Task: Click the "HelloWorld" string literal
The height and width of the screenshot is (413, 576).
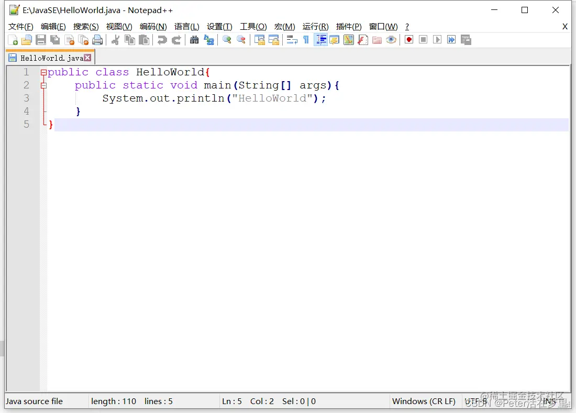Action: tap(272, 98)
